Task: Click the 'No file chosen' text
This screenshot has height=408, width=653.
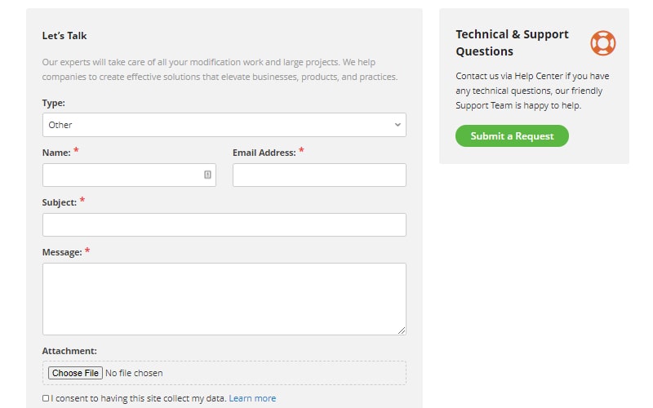Action: coord(134,373)
